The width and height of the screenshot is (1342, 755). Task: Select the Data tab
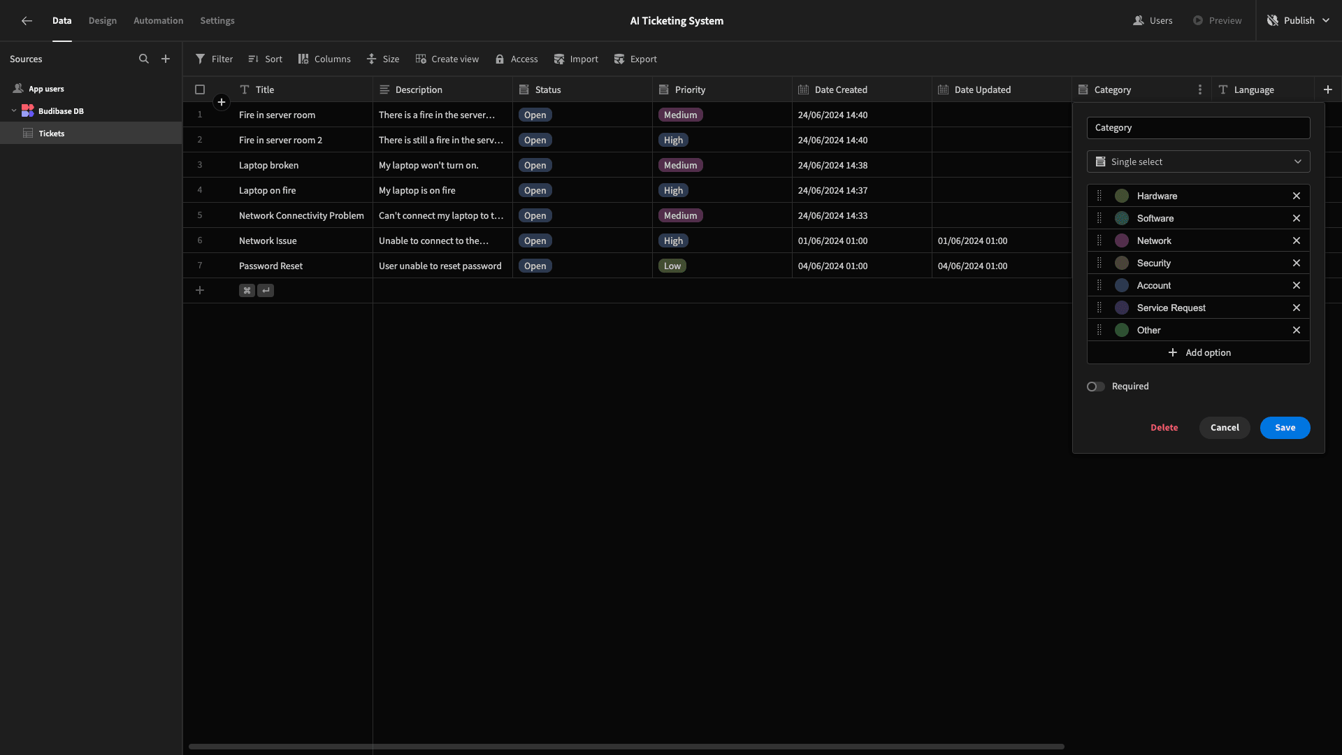pos(62,21)
